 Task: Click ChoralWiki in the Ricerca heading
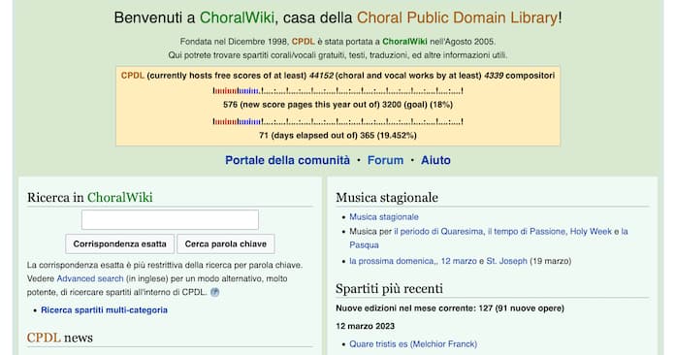click(119, 197)
